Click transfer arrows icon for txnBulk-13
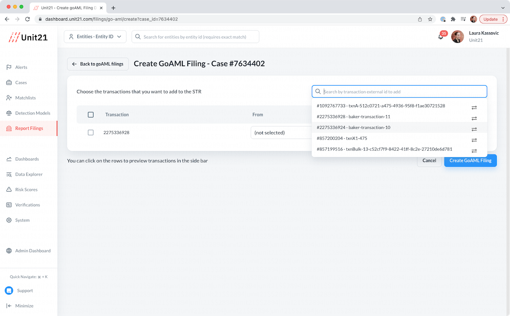510x316 pixels. point(474,151)
